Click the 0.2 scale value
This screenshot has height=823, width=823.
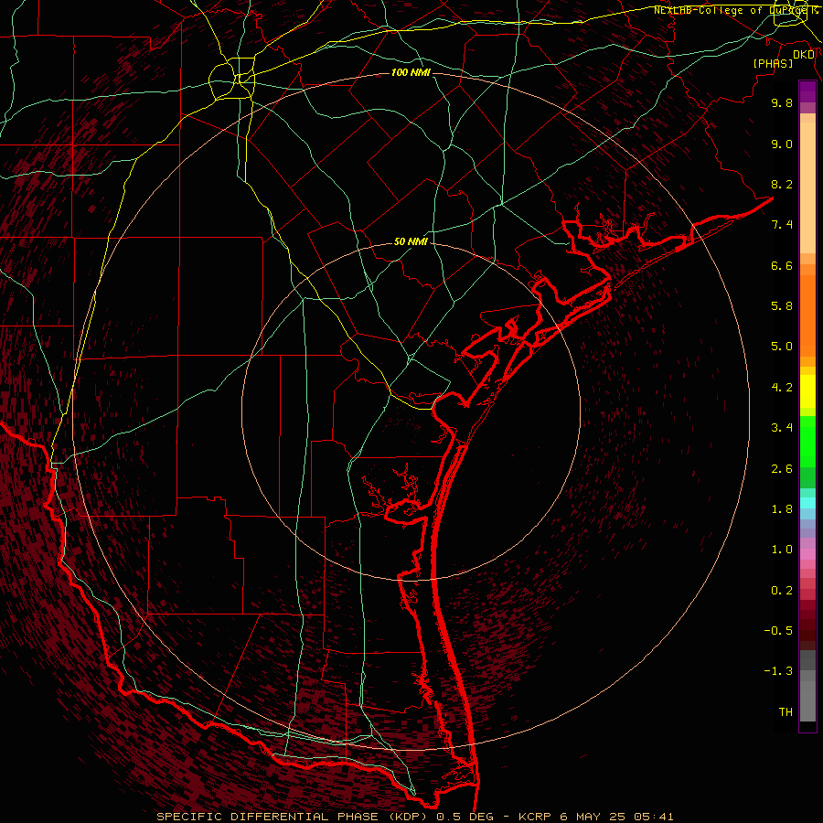tap(782, 591)
